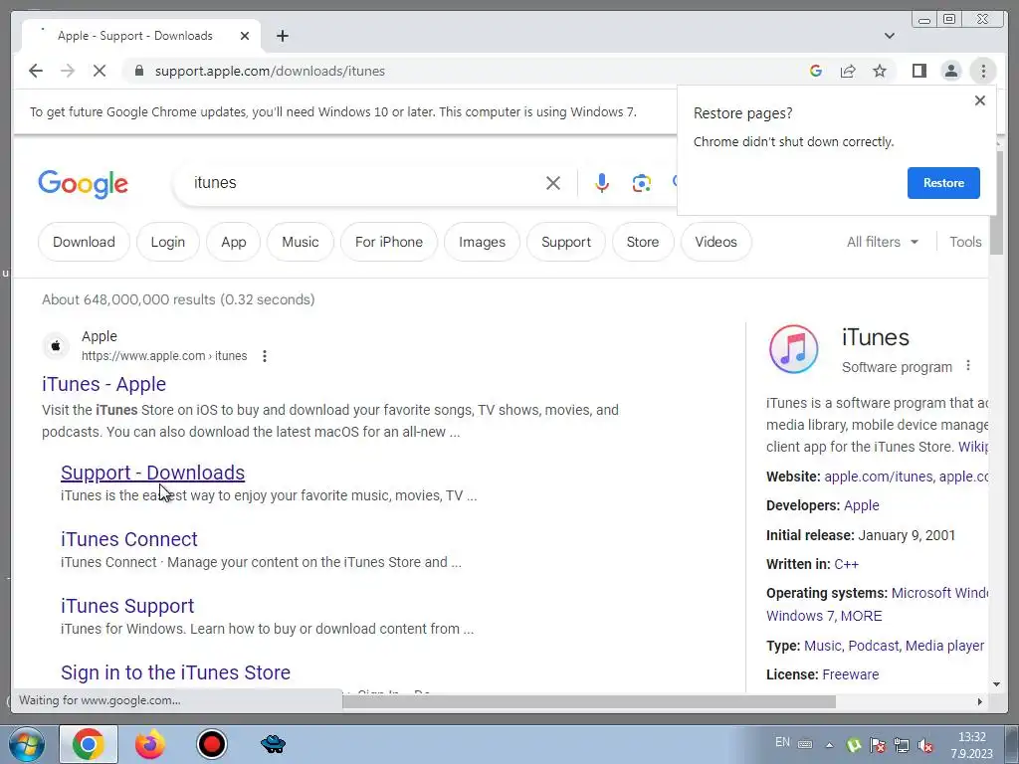Open a new tab with the plus icon
Screen dimensions: 1019x764
click(x=282, y=36)
